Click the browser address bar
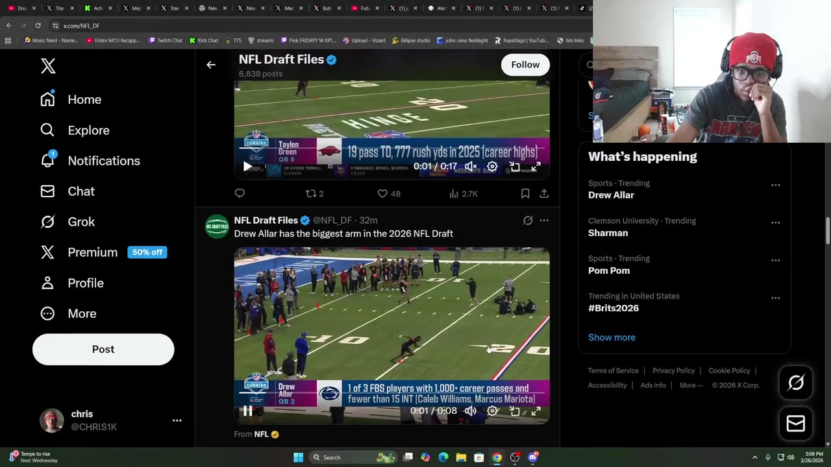 pos(318,25)
